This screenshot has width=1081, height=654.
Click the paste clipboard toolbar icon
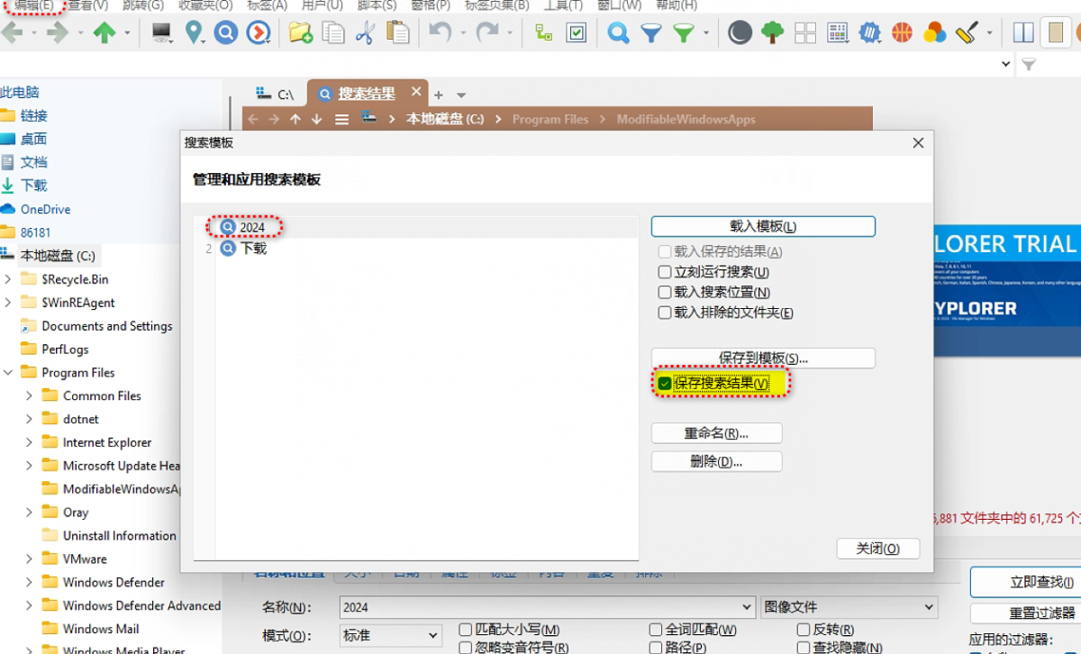pos(397,32)
